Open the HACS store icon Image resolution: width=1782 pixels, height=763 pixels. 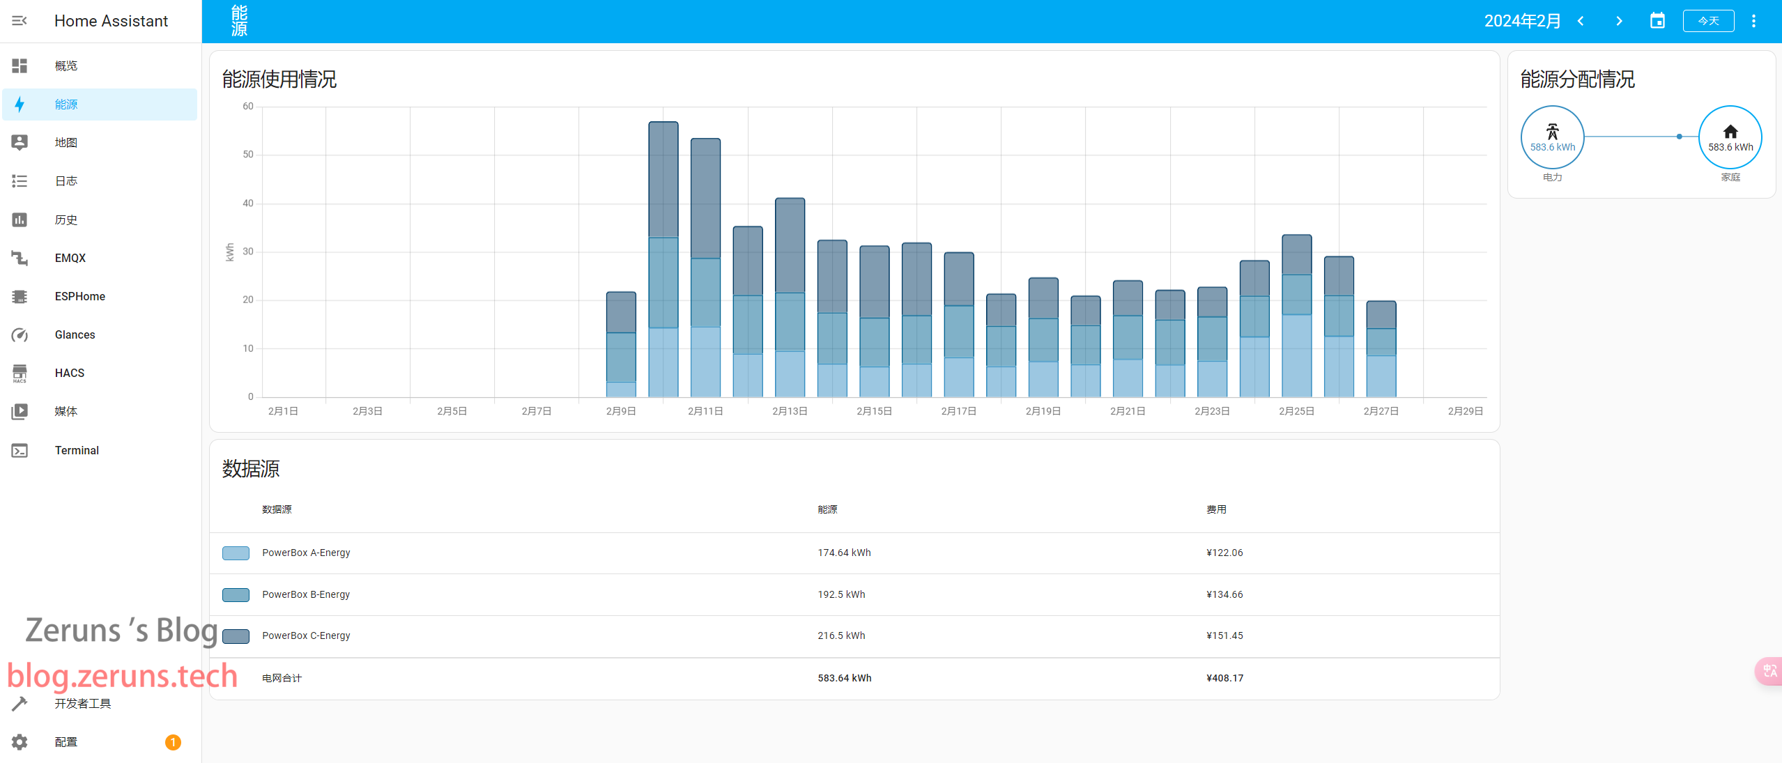20,373
